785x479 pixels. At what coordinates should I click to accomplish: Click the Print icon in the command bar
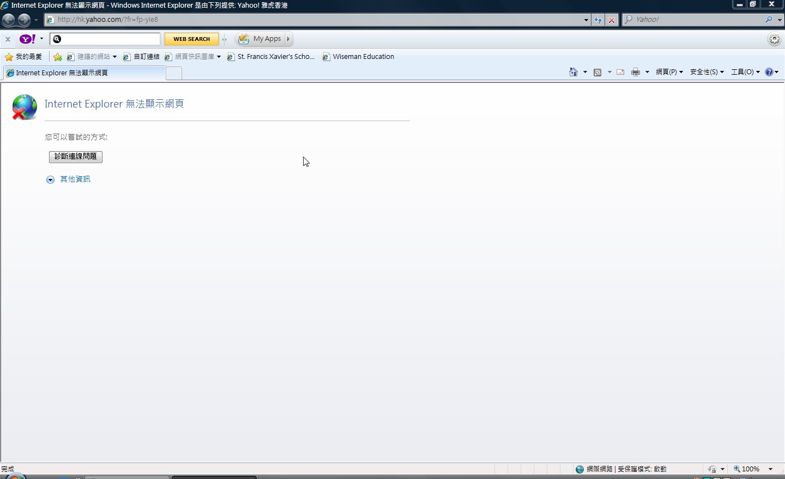click(636, 72)
